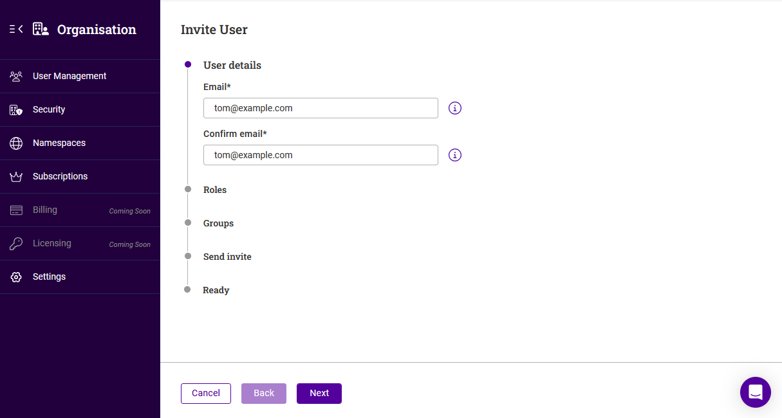Click the grey Roles step dot

[x=188, y=189]
